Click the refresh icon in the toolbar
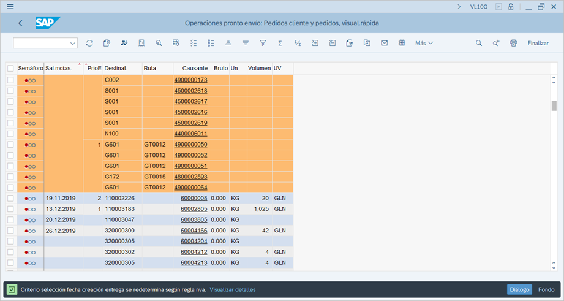 tap(89, 44)
